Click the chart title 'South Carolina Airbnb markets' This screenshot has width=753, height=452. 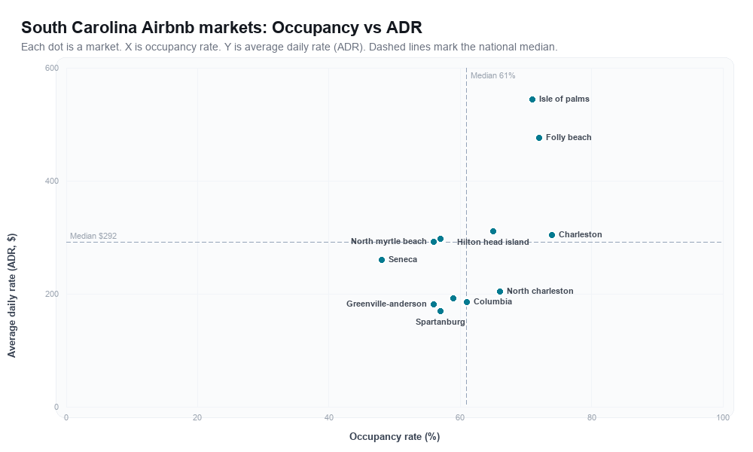click(221, 27)
